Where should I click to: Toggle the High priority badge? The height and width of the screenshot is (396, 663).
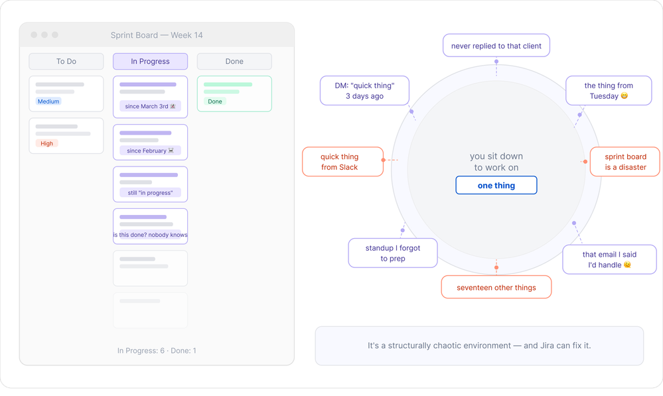(46, 143)
